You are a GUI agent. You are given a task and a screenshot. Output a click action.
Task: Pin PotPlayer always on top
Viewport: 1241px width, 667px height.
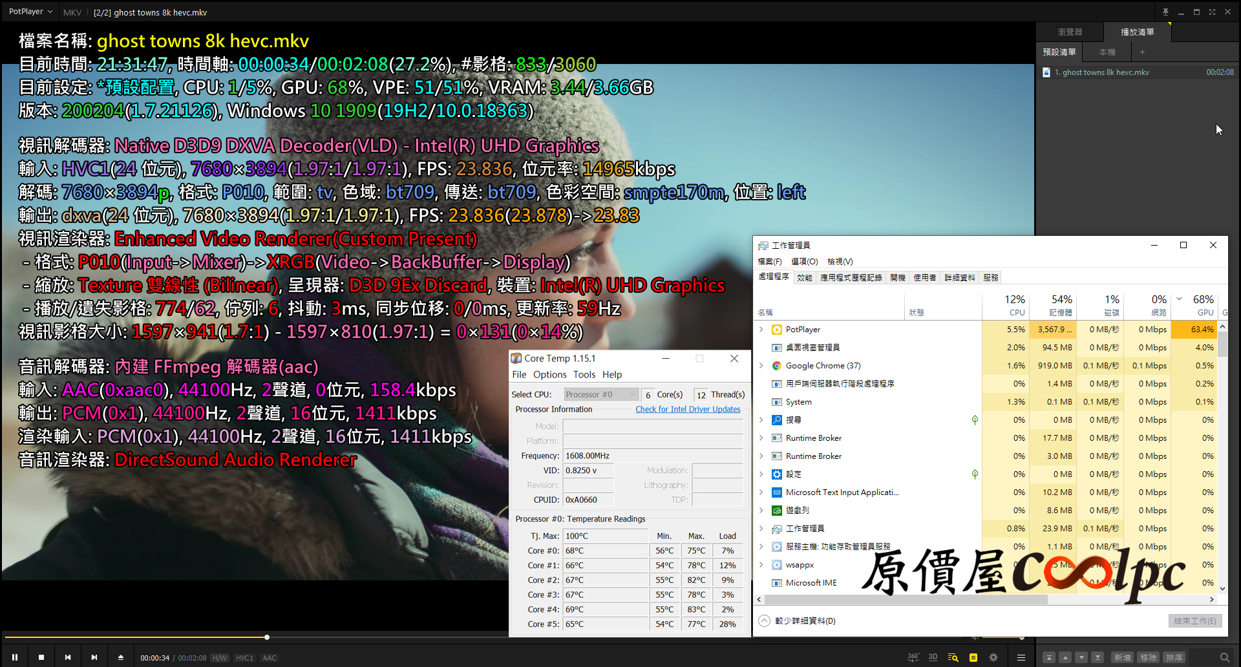tap(1165, 12)
